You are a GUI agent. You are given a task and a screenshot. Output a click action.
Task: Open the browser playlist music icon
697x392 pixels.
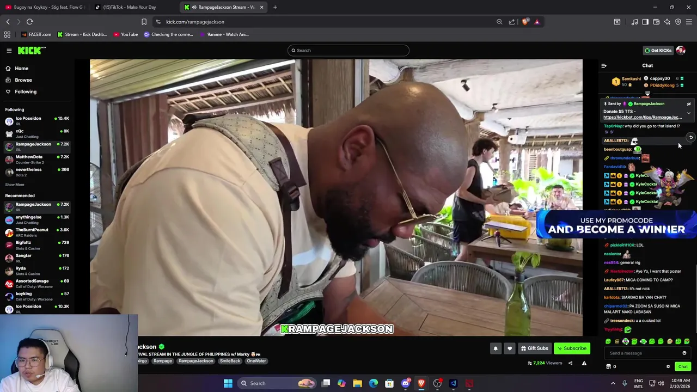634,22
